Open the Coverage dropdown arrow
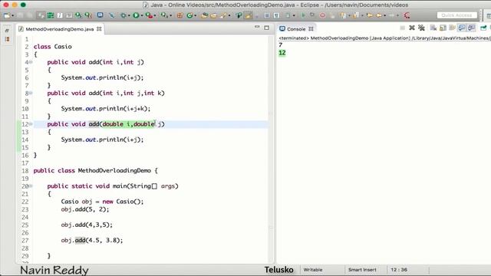The width and height of the screenshot is (491, 276). (155, 15)
